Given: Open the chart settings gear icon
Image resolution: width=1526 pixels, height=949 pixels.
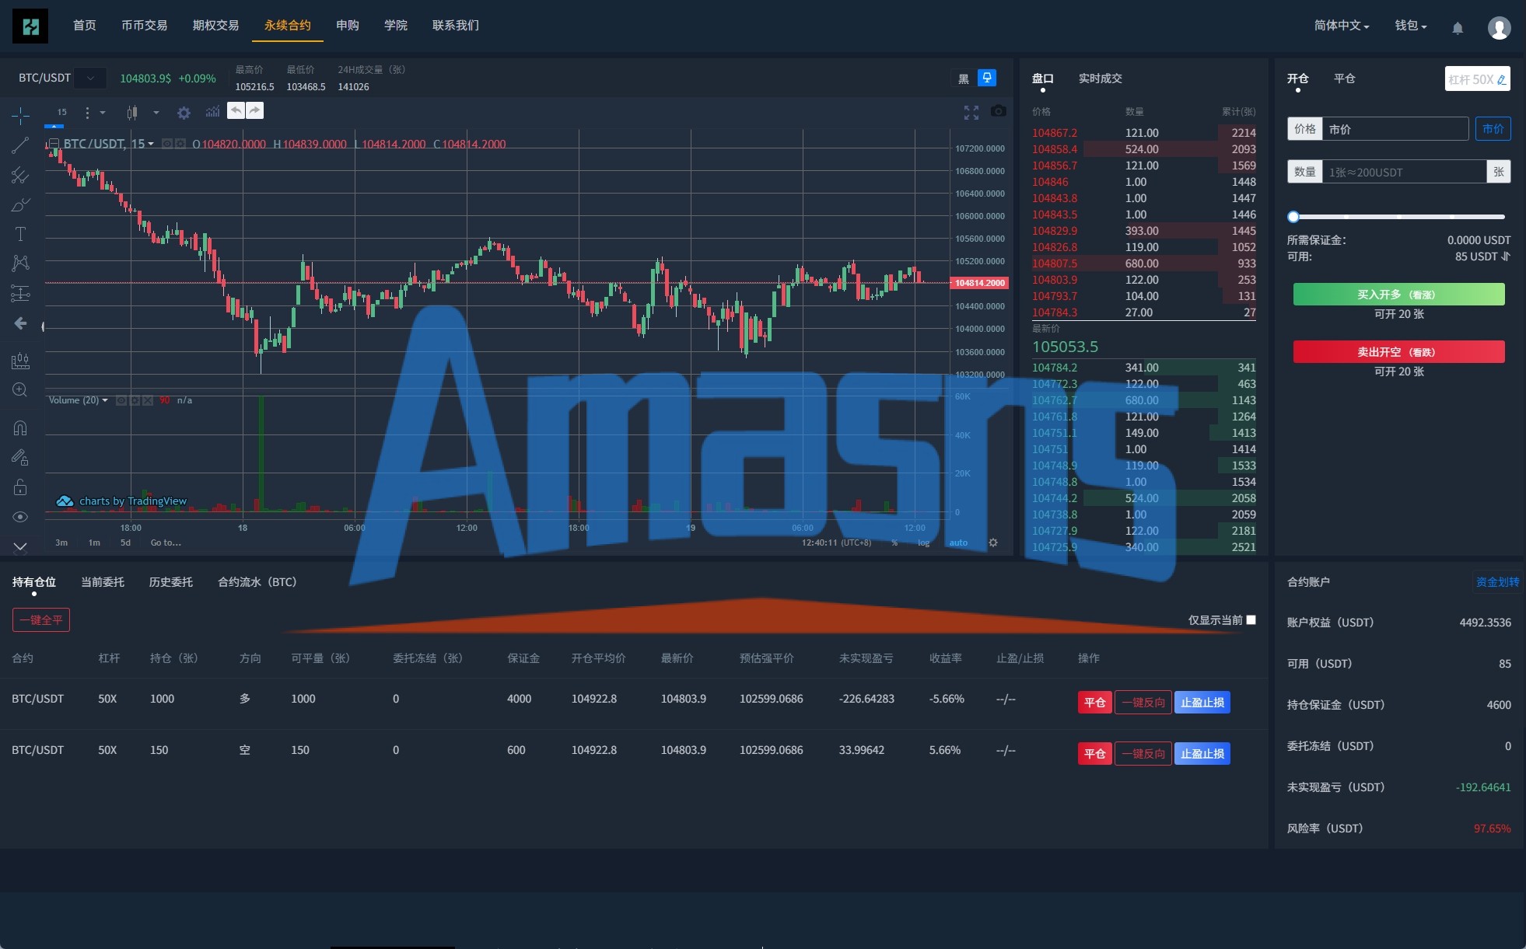Looking at the screenshot, I should (x=184, y=113).
